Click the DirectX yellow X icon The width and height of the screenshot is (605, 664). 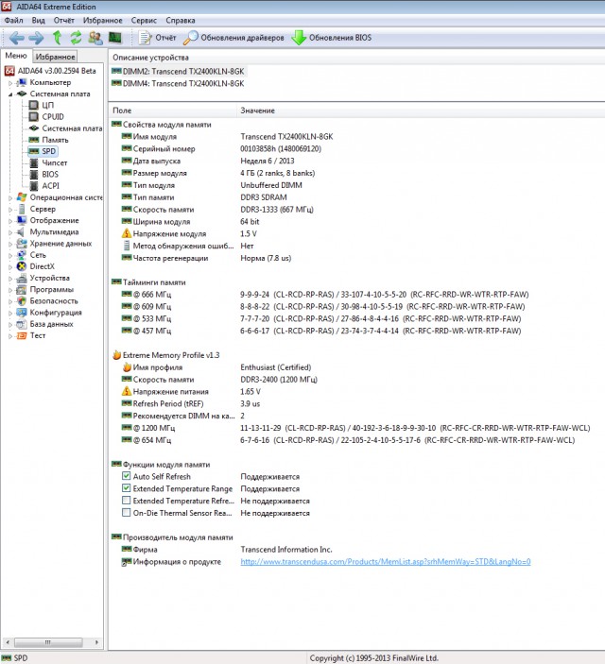coord(22,266)
